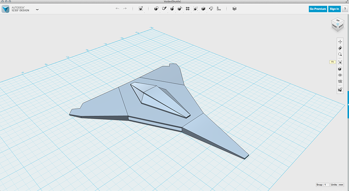Activate the Snap magnet tool

(211, 9)
